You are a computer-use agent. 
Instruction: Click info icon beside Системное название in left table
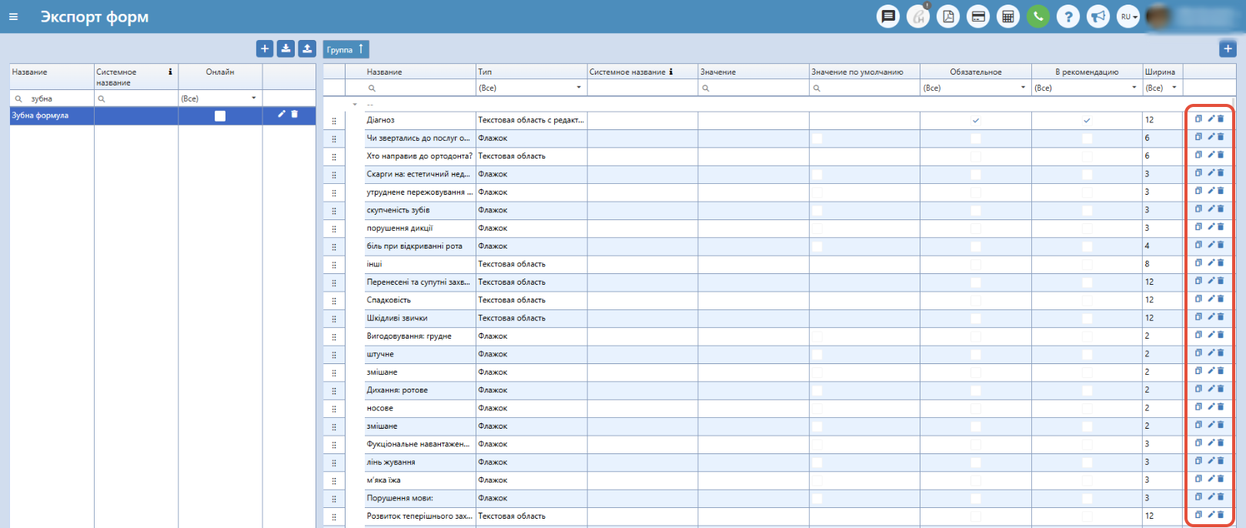point(170,72)
